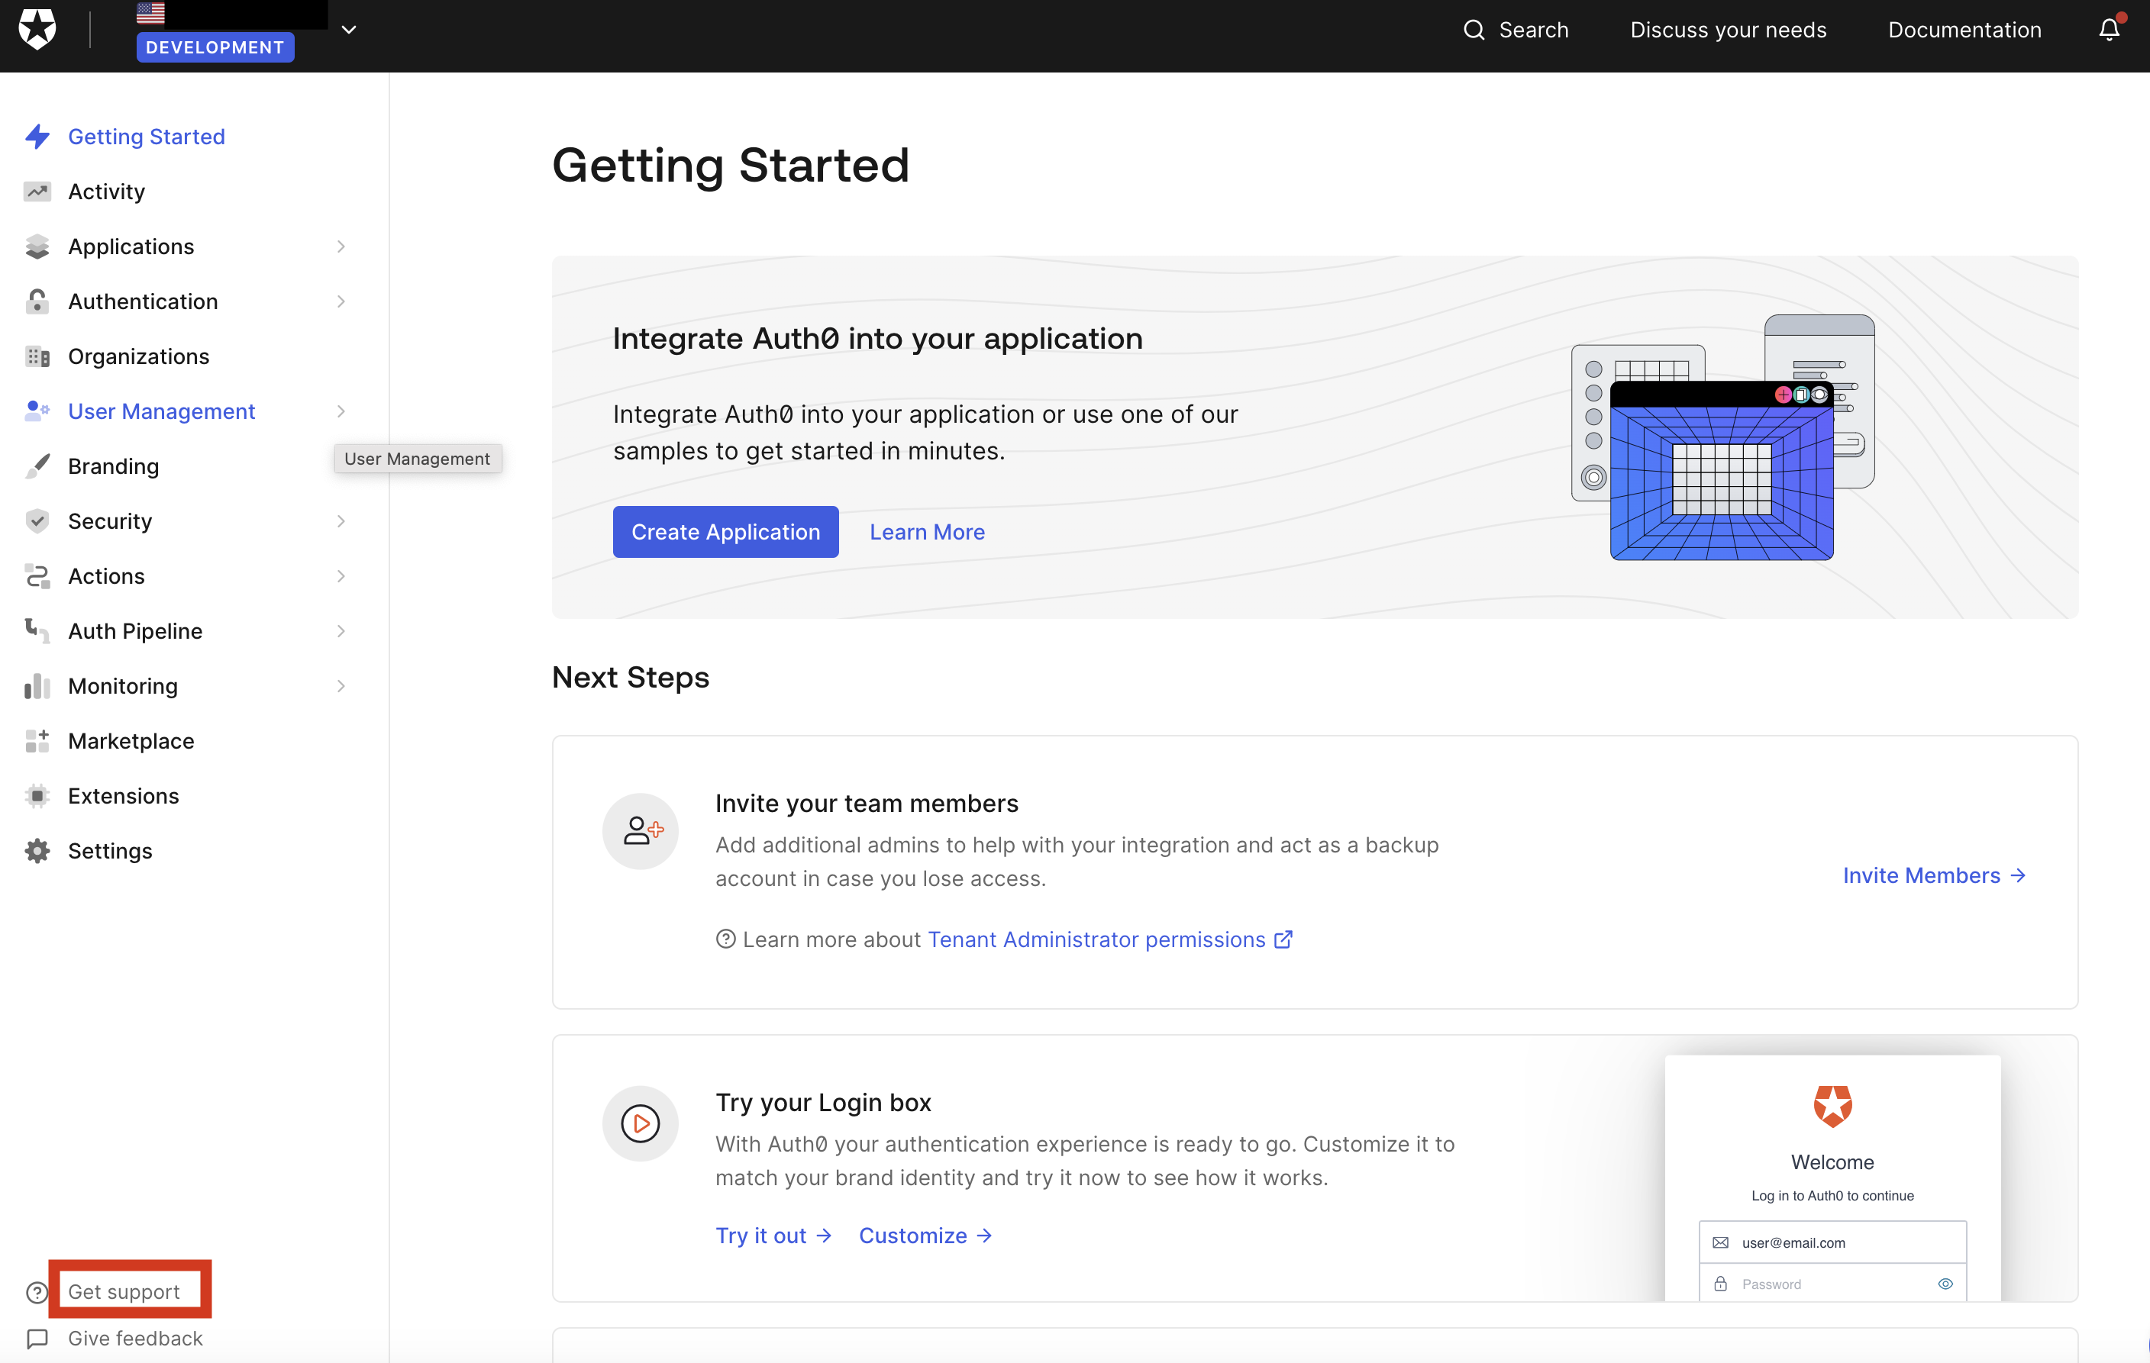The image size is (2150, 1363).
Task: Click the search magnifier icon
Action: 1474,30
